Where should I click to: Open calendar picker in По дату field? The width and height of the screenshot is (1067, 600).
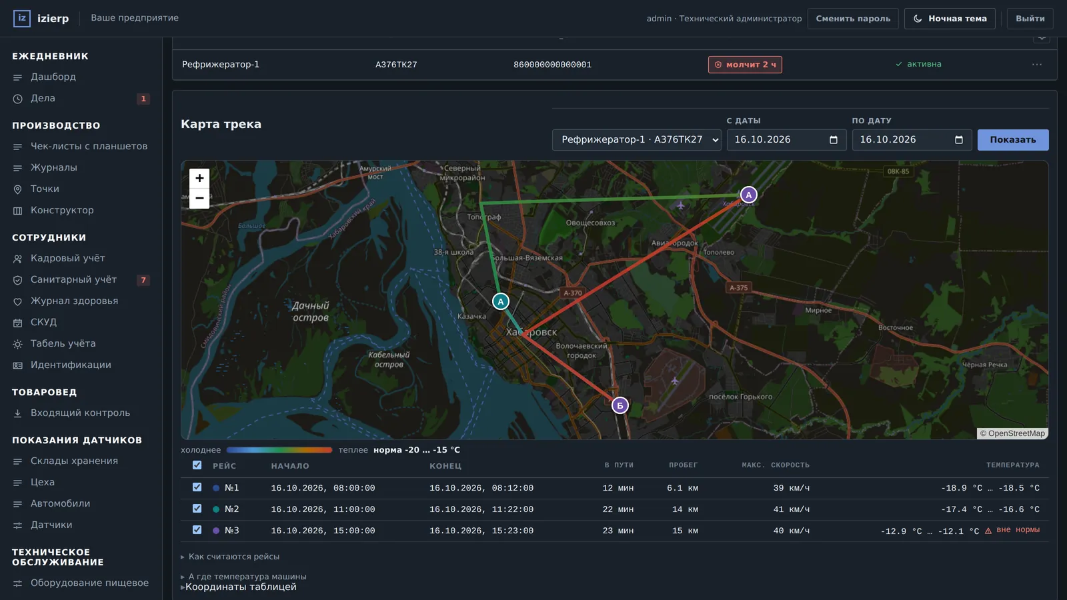[958, 140]
